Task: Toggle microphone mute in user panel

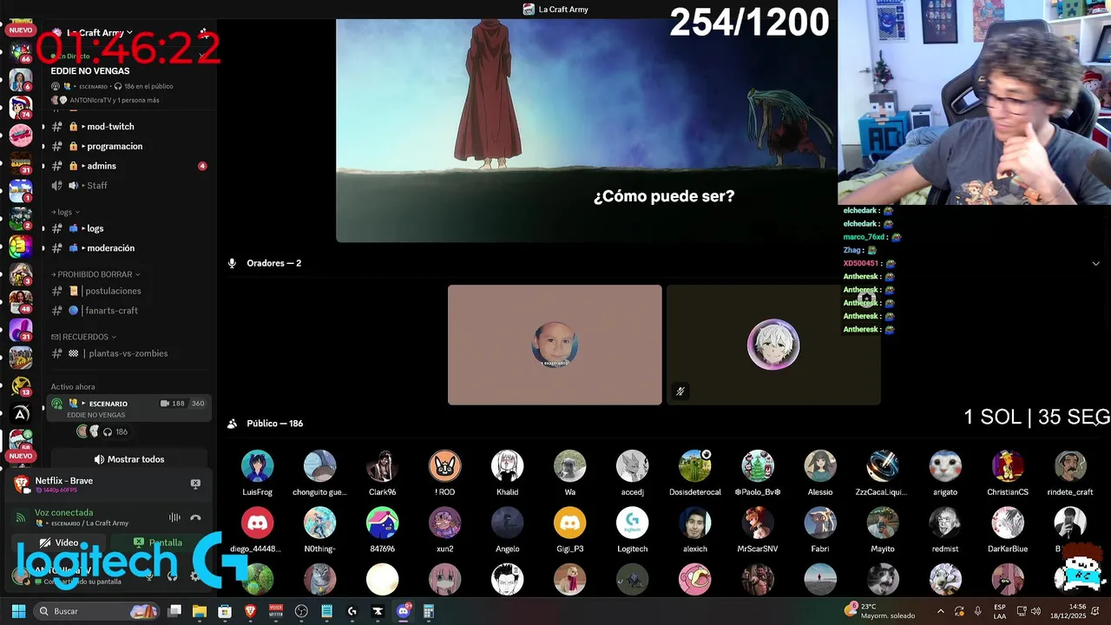Action: [x=149, y=576]
